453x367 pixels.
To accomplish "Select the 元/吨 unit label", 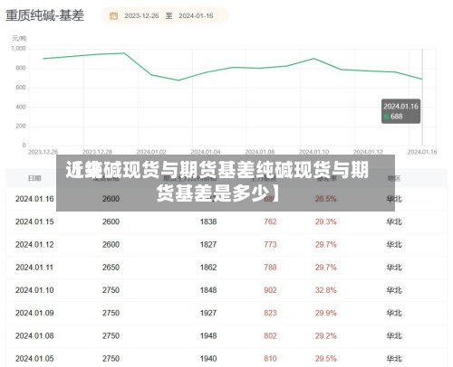I will click(x=19, y=38).
